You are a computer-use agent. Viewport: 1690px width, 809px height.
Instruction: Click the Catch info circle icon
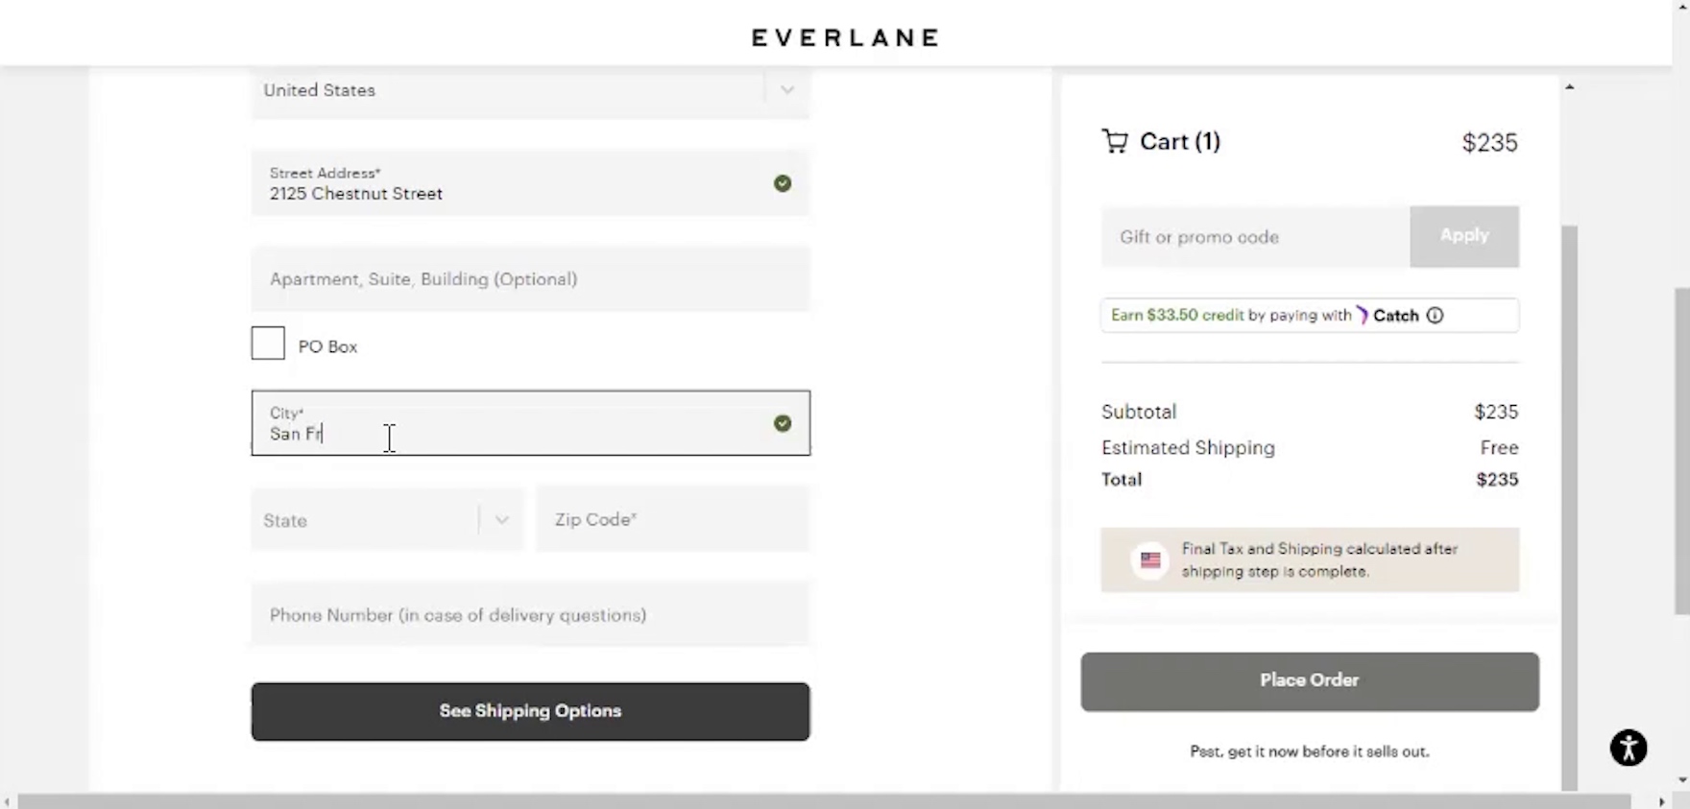pyautogui.click(x=1435, y=316)
